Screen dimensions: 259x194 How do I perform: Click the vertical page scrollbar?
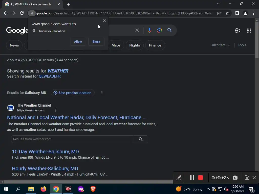(257, 40)
